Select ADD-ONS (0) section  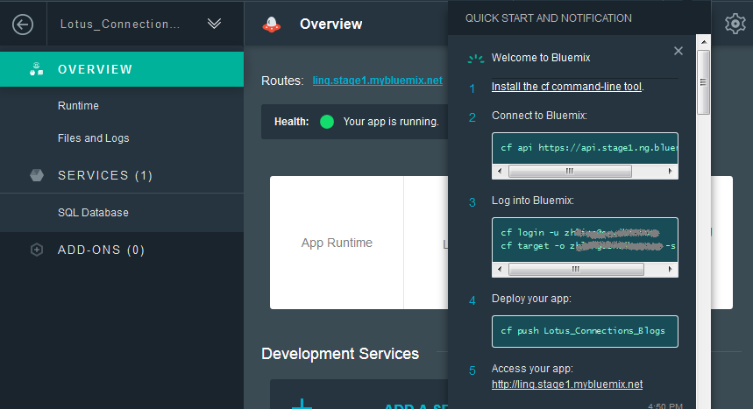point(102,250)
